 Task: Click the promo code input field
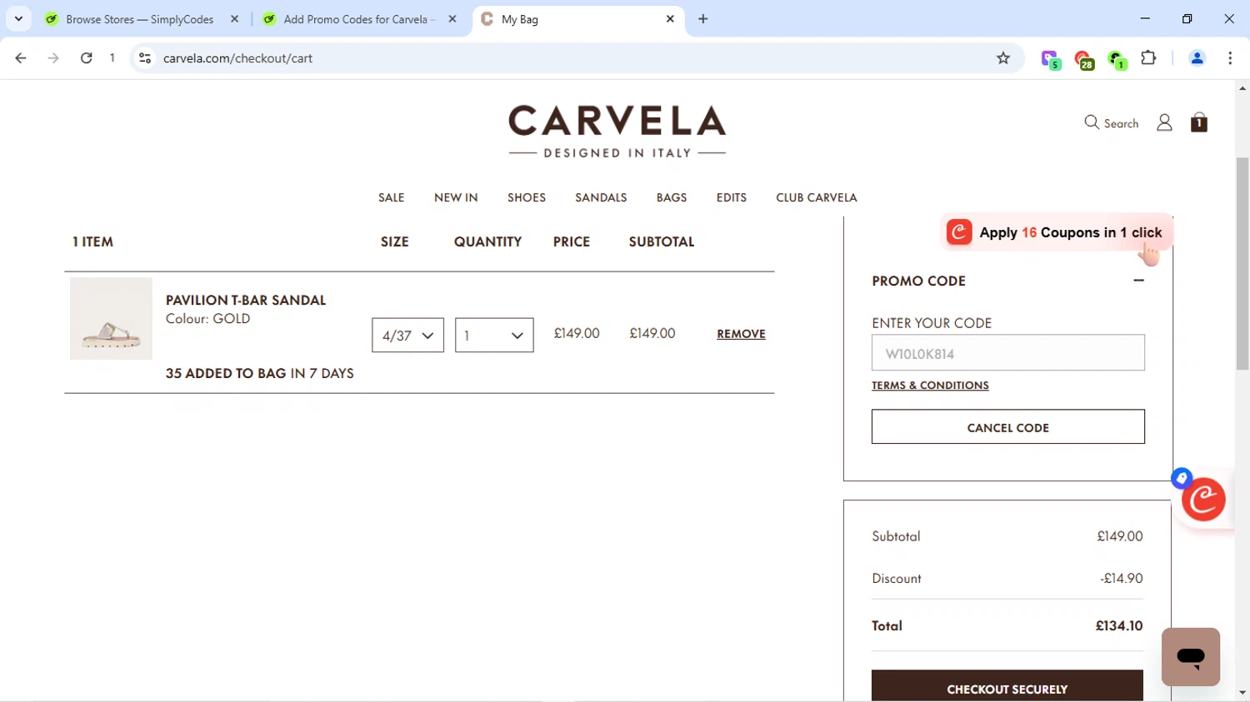click(1008, 353)
